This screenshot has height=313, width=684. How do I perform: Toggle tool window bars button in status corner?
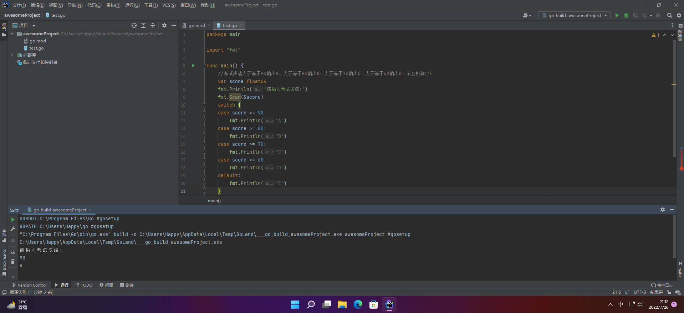[x=4, y=292]
